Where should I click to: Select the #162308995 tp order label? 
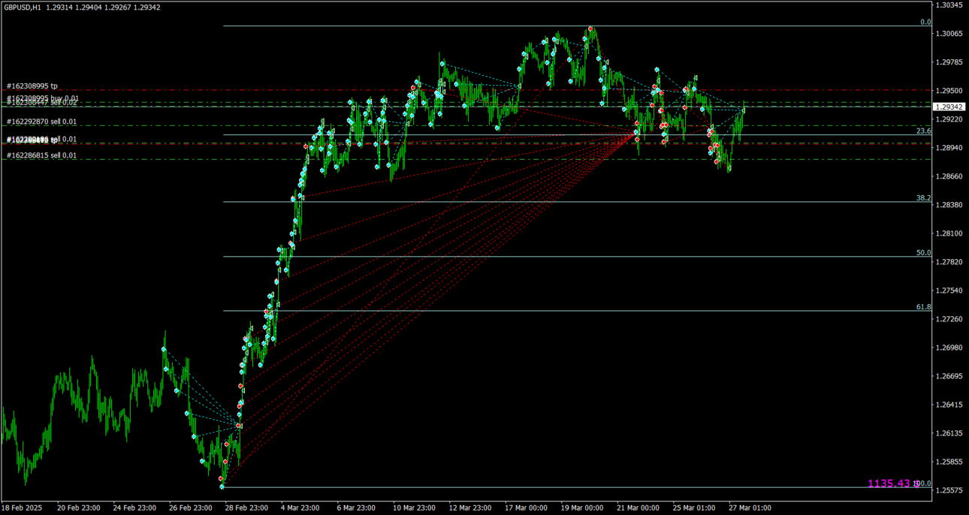point(32,86)
